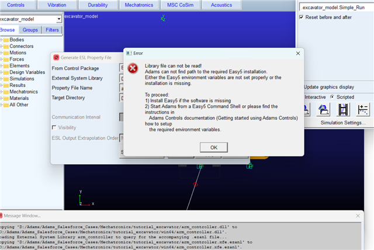Click the save simulation results icon
This screenshot has width=374, height=250.
click(306, 110)
